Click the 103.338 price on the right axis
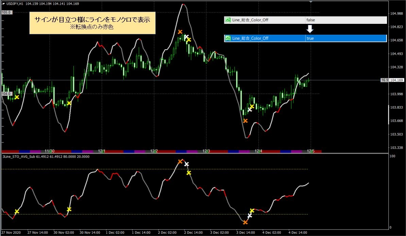The width and height of the screenshot is (406, 236). coord(397,148)
